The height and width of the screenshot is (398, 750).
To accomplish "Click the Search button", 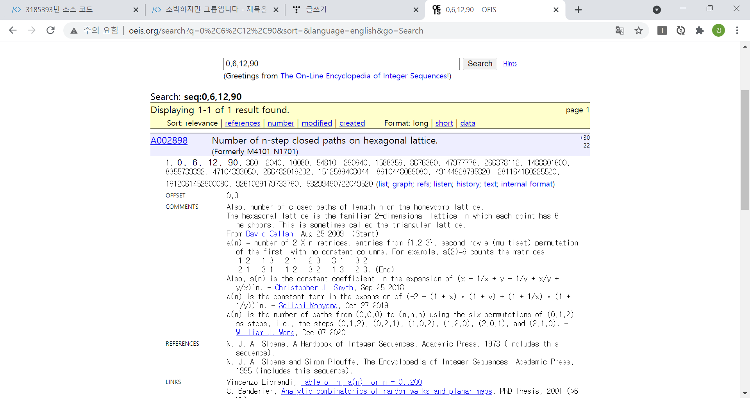I will pyautogui.click(x=480, y=64).
